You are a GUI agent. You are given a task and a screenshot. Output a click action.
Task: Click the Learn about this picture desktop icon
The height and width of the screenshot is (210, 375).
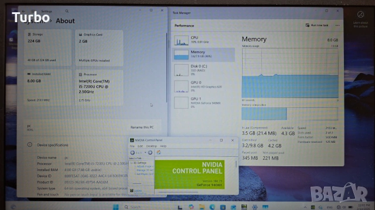click(361, 19)
